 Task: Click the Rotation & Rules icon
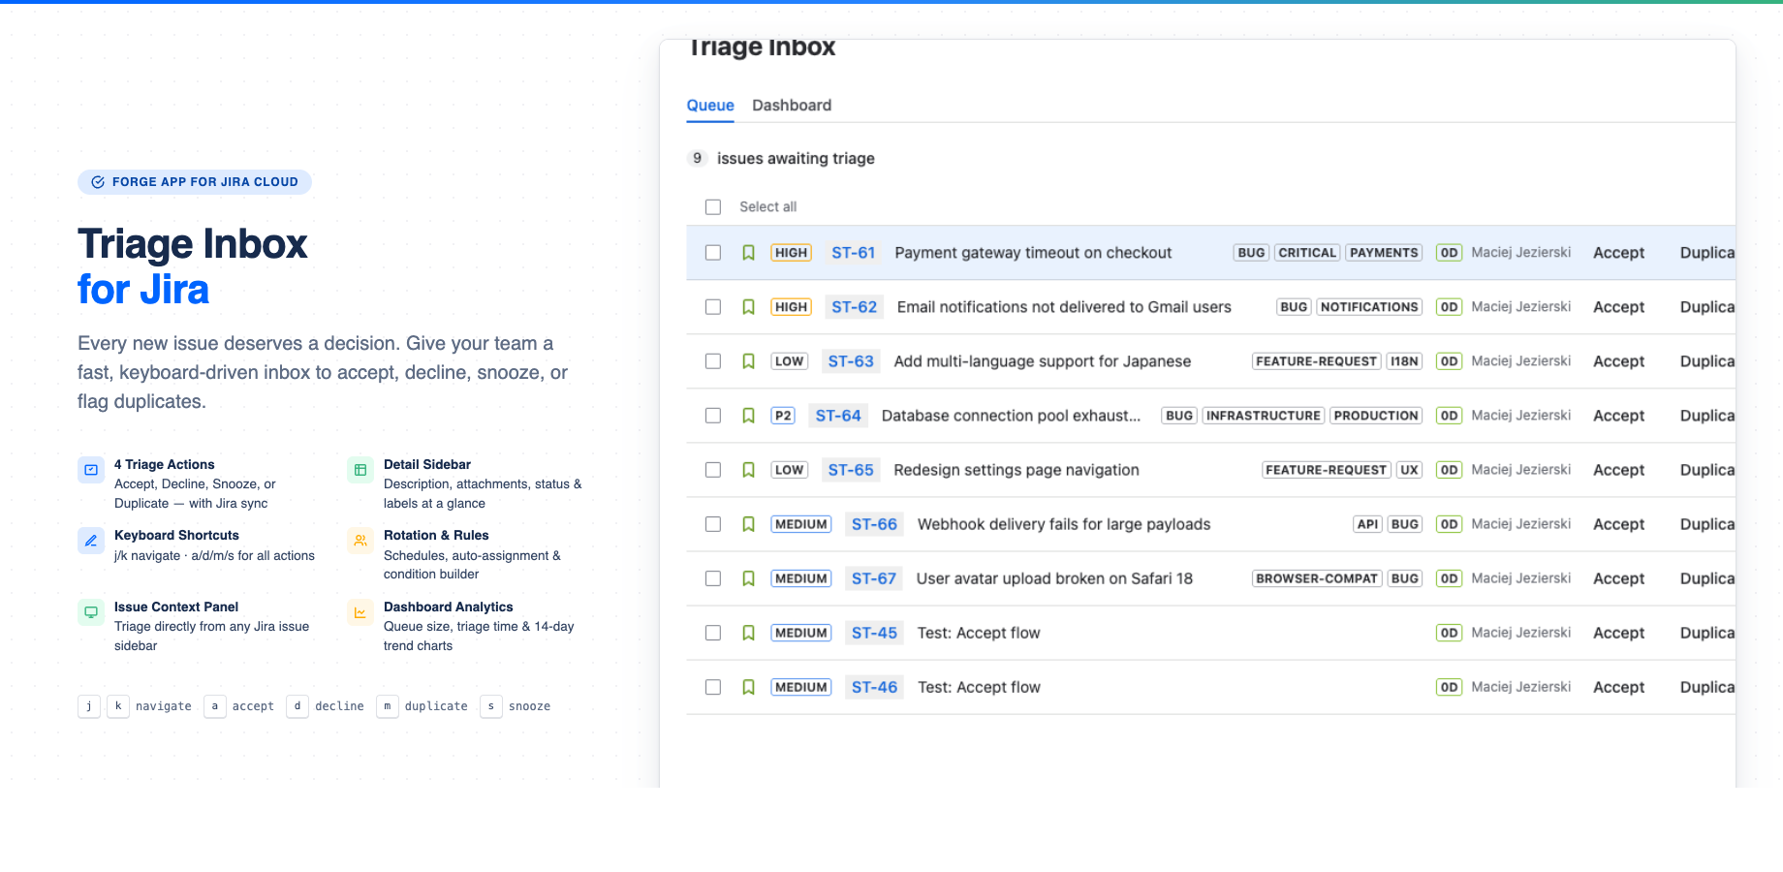[x=360, y=541]
